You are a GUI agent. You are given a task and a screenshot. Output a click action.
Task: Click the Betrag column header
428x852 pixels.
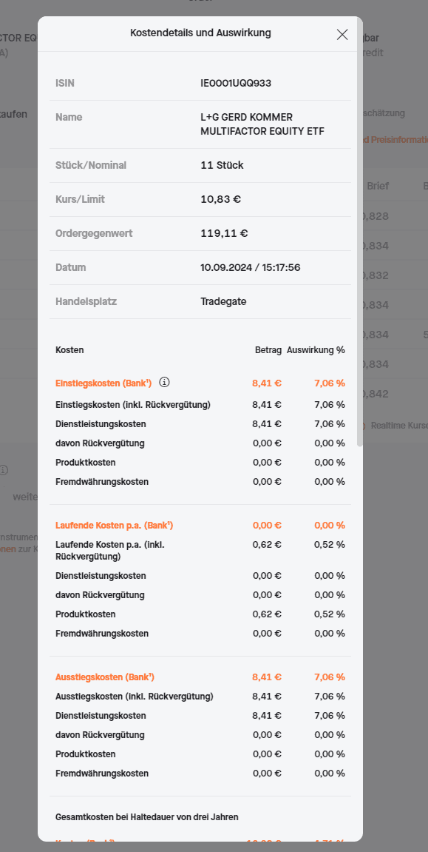click(268, 350)
